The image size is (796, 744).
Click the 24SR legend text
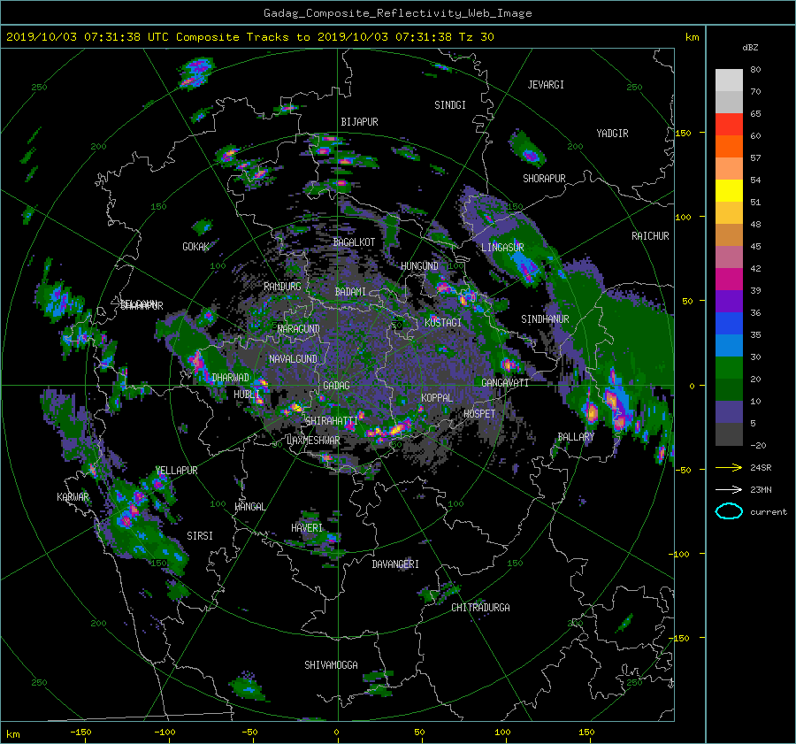pos(761,468)
